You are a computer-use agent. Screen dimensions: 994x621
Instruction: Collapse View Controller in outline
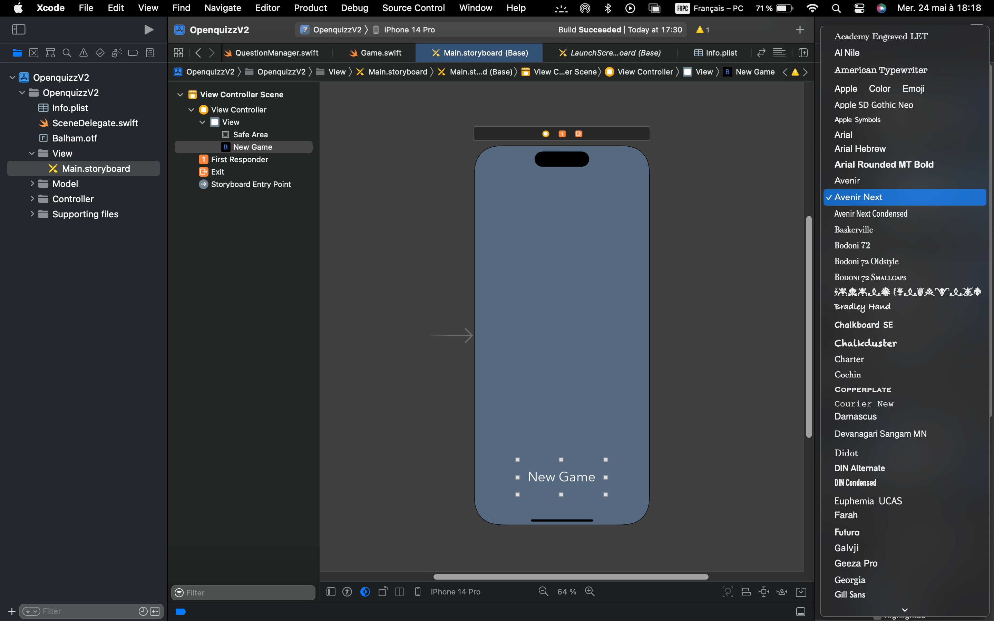[x=191, y=110]
